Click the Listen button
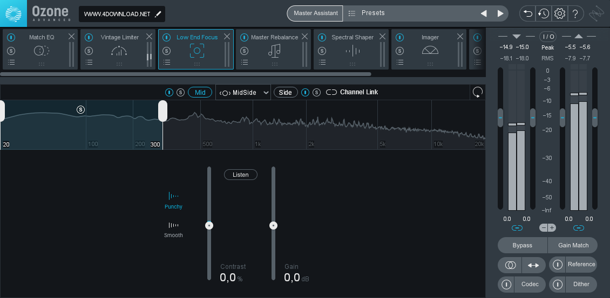610x298 pixels. coord(241,175)
